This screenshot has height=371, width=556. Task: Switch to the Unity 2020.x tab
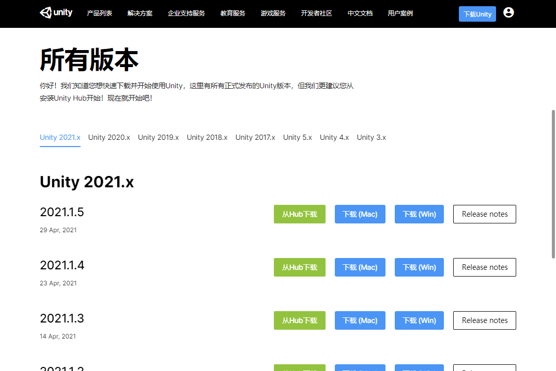click(x=109, y=137)
